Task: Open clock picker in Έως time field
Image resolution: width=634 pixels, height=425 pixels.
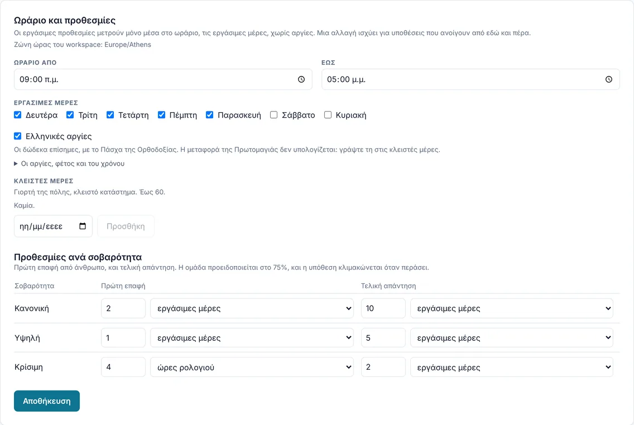Action: [x=608, y=79]
